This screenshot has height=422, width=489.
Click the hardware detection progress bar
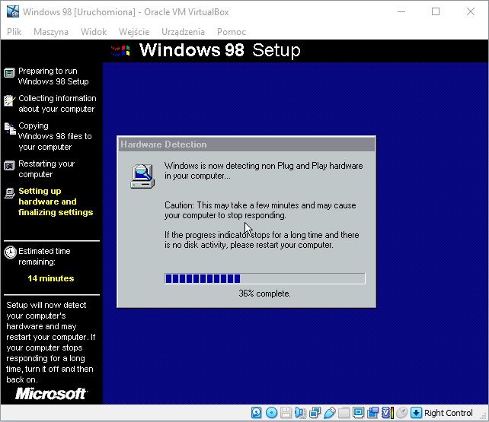point(264,279)
